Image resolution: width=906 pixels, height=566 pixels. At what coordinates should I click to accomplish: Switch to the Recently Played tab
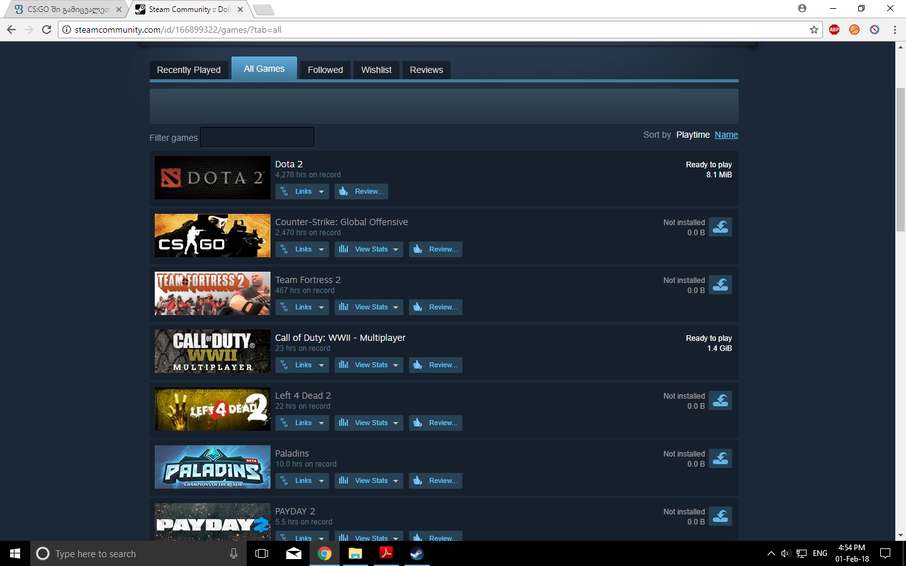tap(189, 70)
